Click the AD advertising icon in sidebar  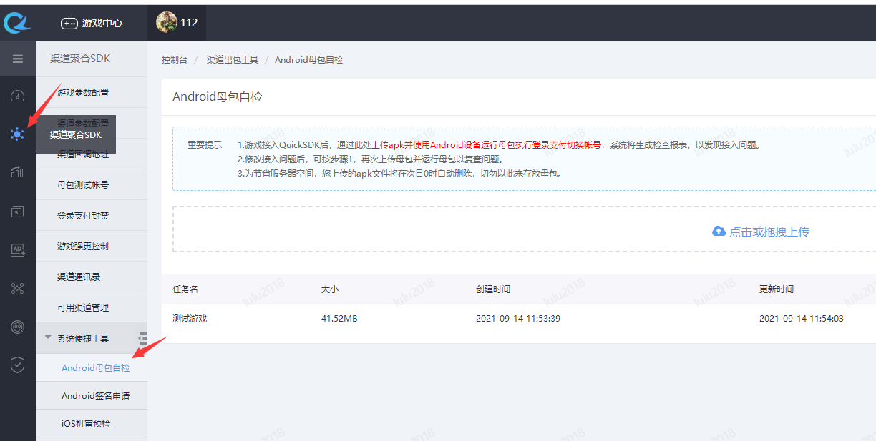click(18, 249)
